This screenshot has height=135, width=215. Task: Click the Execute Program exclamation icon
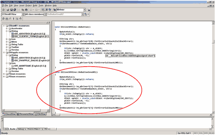pos(14,19)
